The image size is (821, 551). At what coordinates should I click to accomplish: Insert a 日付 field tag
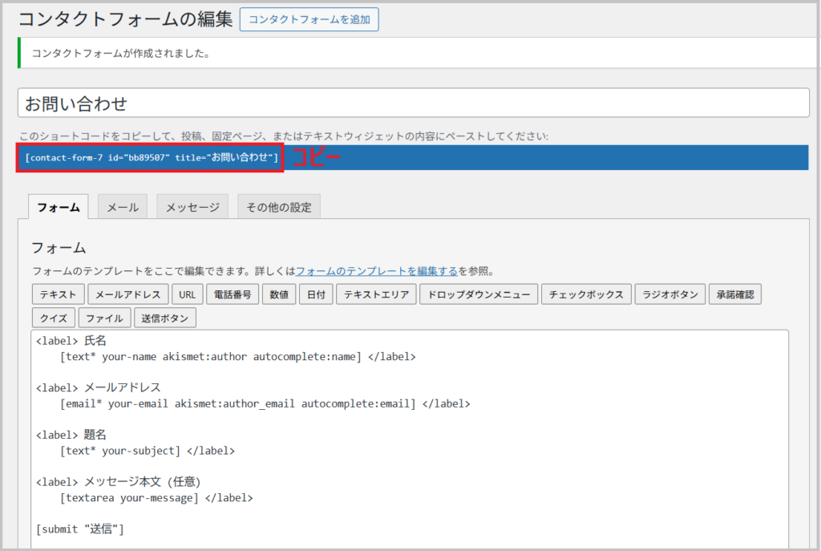[x=316, y=294]
